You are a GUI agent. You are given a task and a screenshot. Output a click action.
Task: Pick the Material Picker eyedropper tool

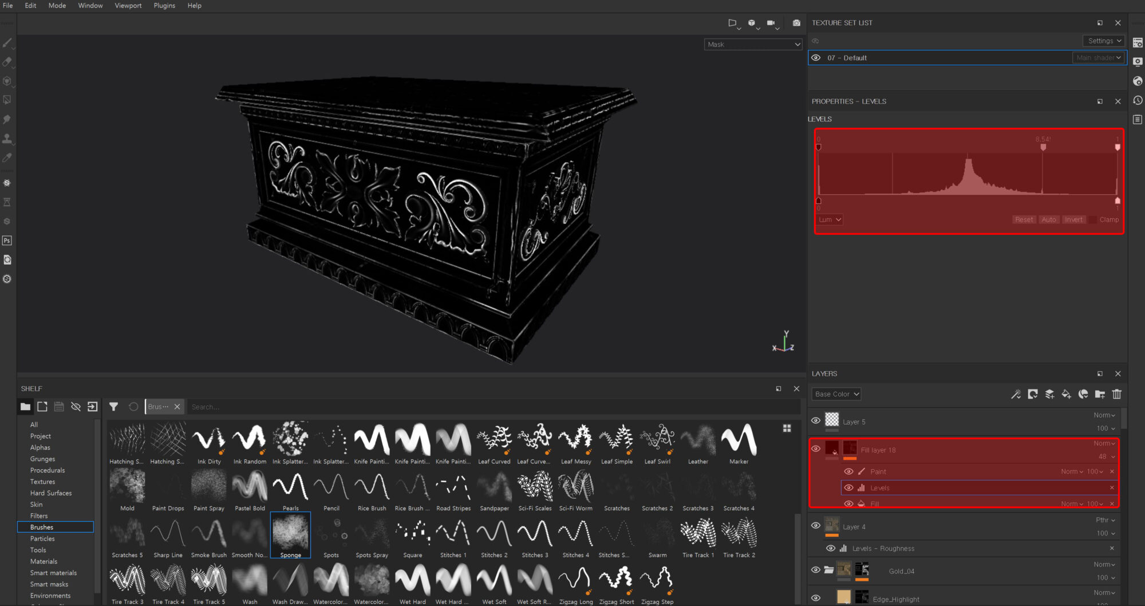coord(7,158)
